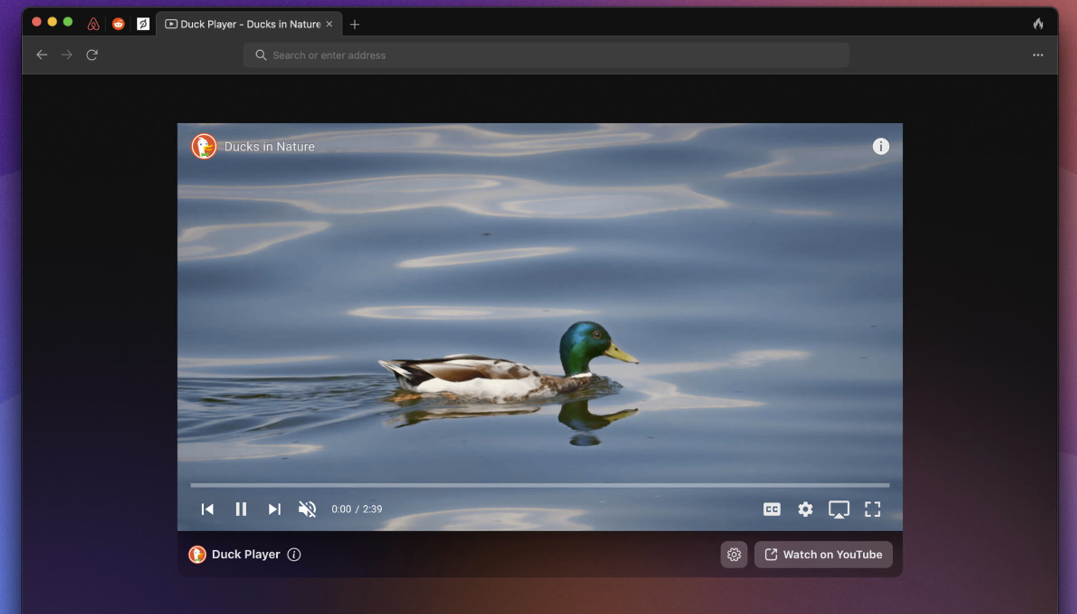
Task: Open a new tab with plus button
Action: (x=354, y=24)
